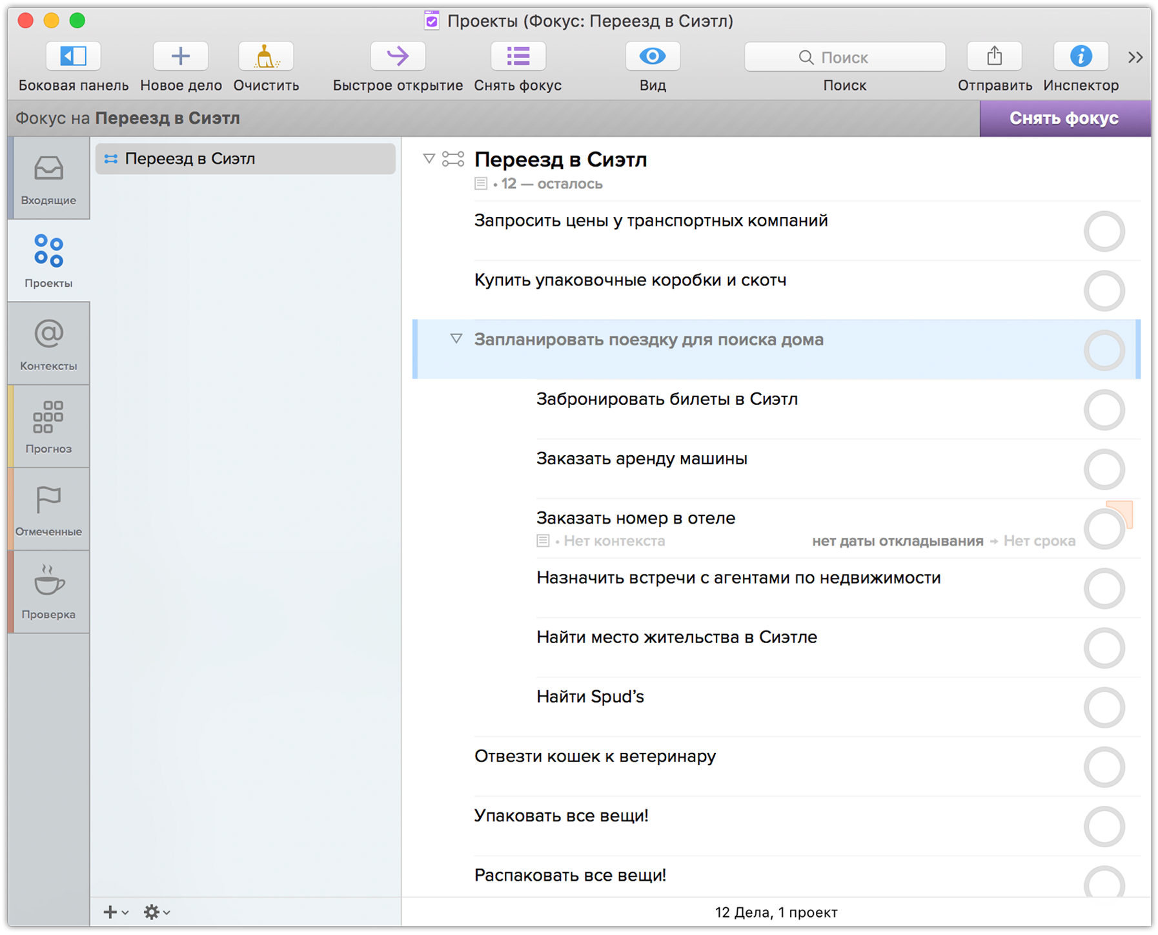Open the Отмеченные flagged perspective
Image resolution: width=1158 pixels, height=935 pixels.
tap(49, 509)
